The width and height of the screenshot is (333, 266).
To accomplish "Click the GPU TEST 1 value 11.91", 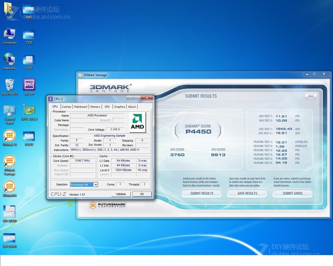I will tap(281, 116).
